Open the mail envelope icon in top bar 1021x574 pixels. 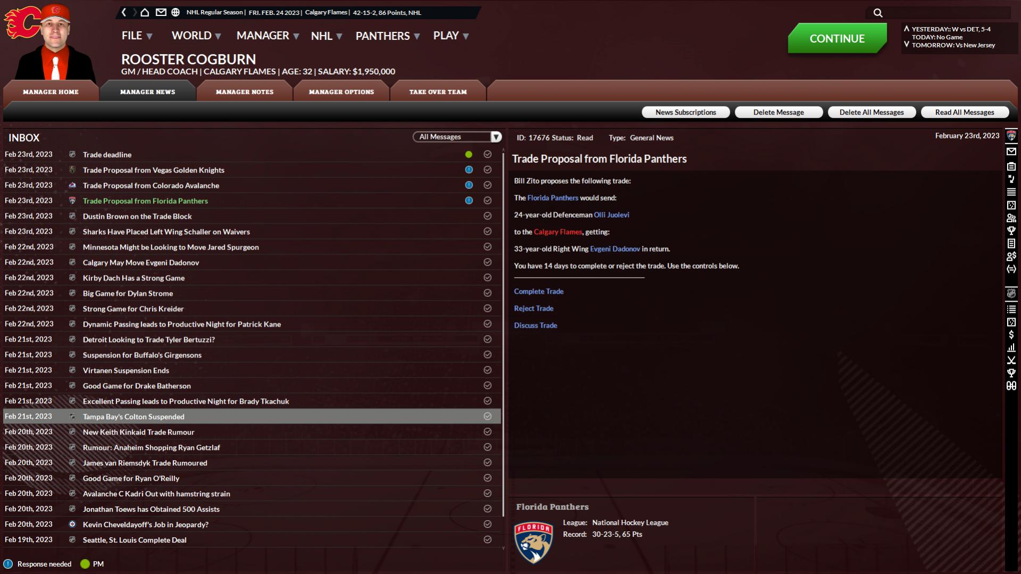(161, 12)
